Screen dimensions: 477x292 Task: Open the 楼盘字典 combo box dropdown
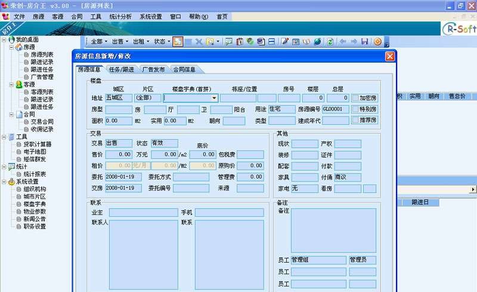214,98
